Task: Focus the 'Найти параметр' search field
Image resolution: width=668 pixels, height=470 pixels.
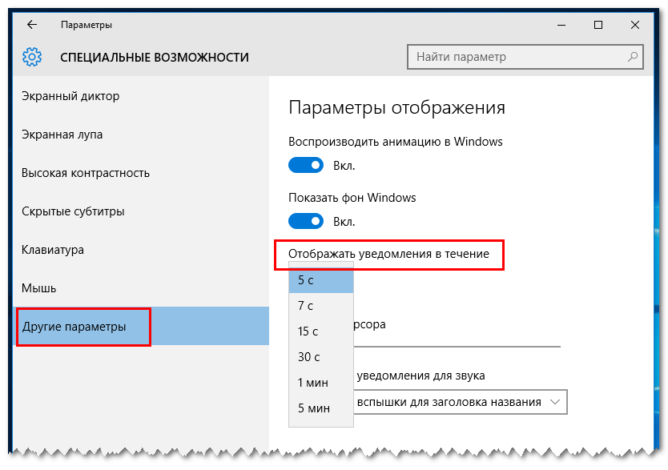Action: pyautogui.click(x=525, y=57)
